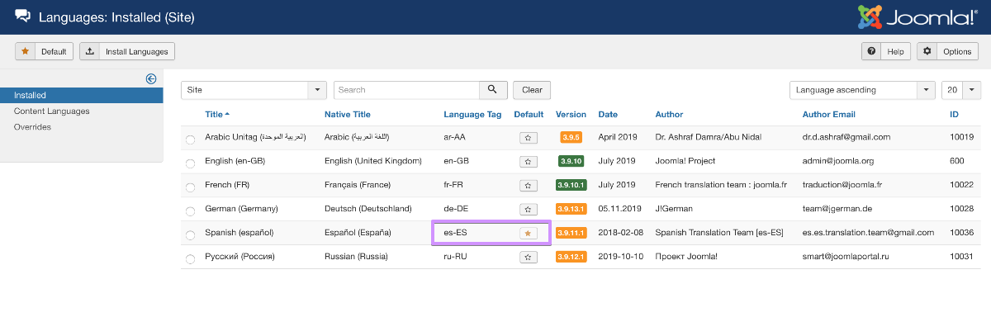Click the default star for French (FR)
The image size is (991, 336).
[x=529, y=185]
